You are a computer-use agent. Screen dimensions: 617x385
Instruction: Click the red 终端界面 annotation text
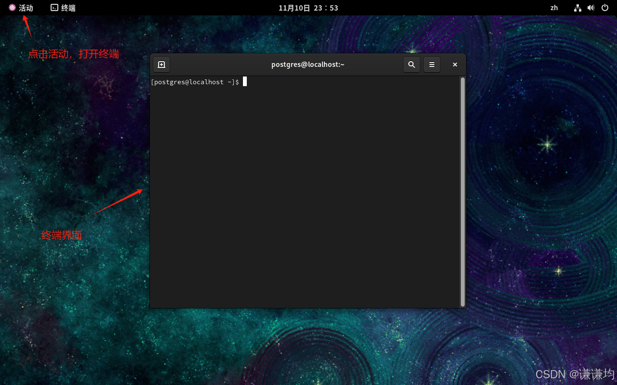point(62,235)
